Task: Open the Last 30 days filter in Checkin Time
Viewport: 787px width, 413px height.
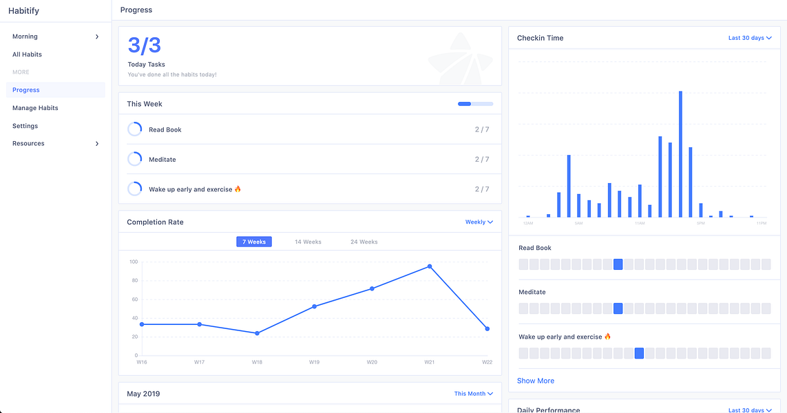Action: pos(749,38)
